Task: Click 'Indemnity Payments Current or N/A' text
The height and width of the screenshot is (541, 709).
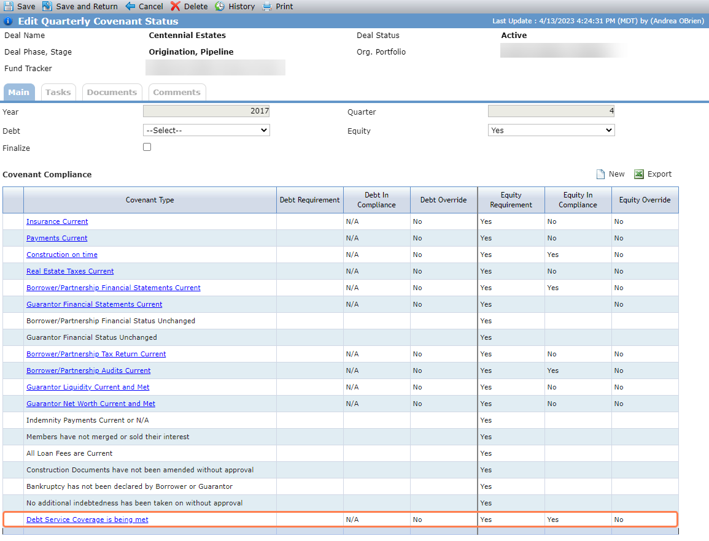Action: pyautogui.click(x=88, y=420)
